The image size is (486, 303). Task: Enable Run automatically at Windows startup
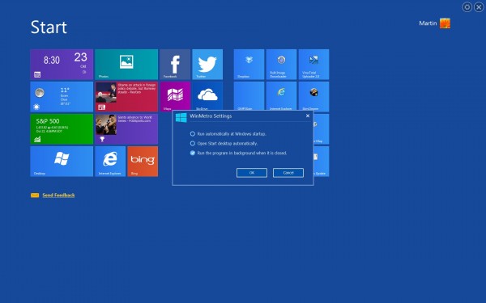click(193, 134)
